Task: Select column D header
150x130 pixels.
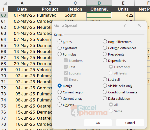Action: click(x=99, y=3)
